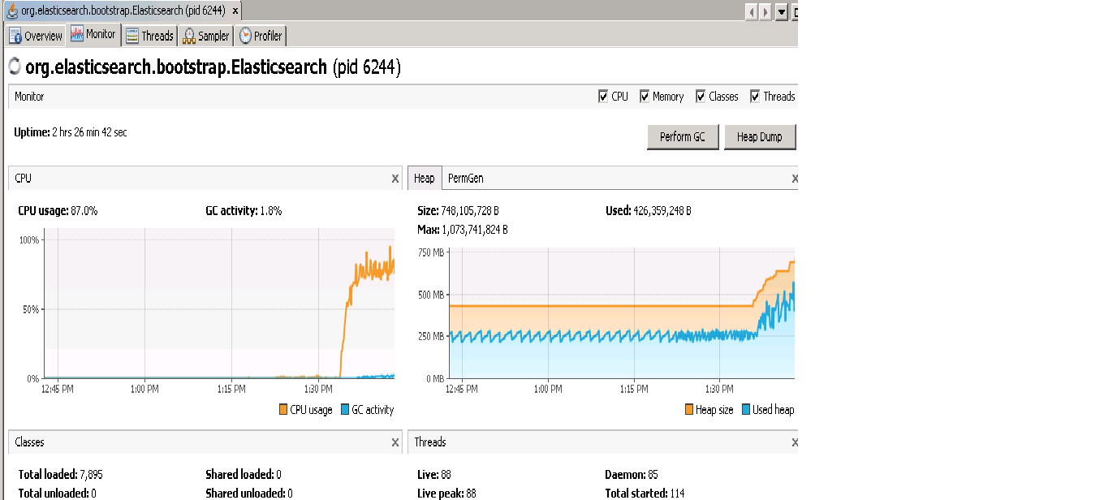Select the Heap tab in memory panel

[x=424, y=179]
